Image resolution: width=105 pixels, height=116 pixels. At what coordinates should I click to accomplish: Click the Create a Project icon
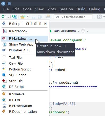[15, 17]
